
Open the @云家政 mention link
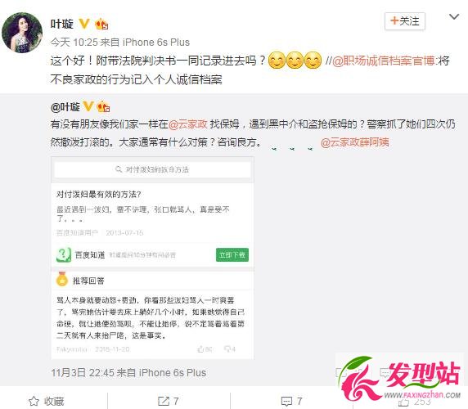tap(187, 124)
